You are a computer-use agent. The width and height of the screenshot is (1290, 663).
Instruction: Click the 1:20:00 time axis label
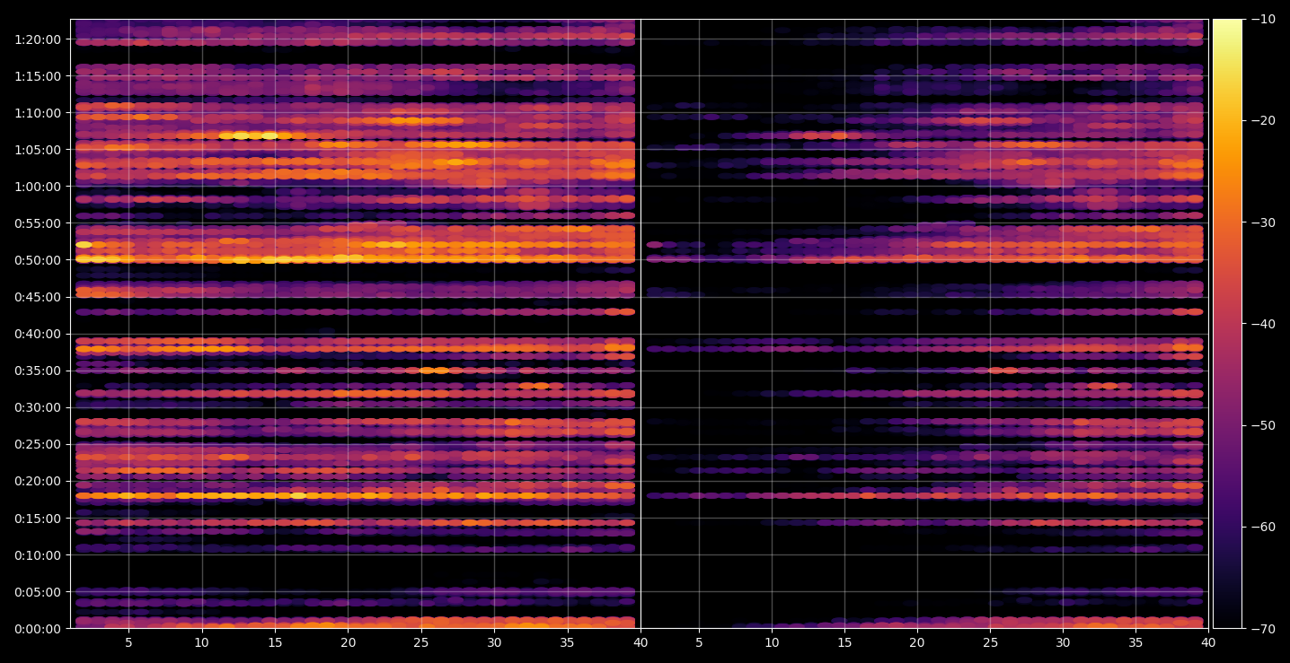(x=38, y=39)
